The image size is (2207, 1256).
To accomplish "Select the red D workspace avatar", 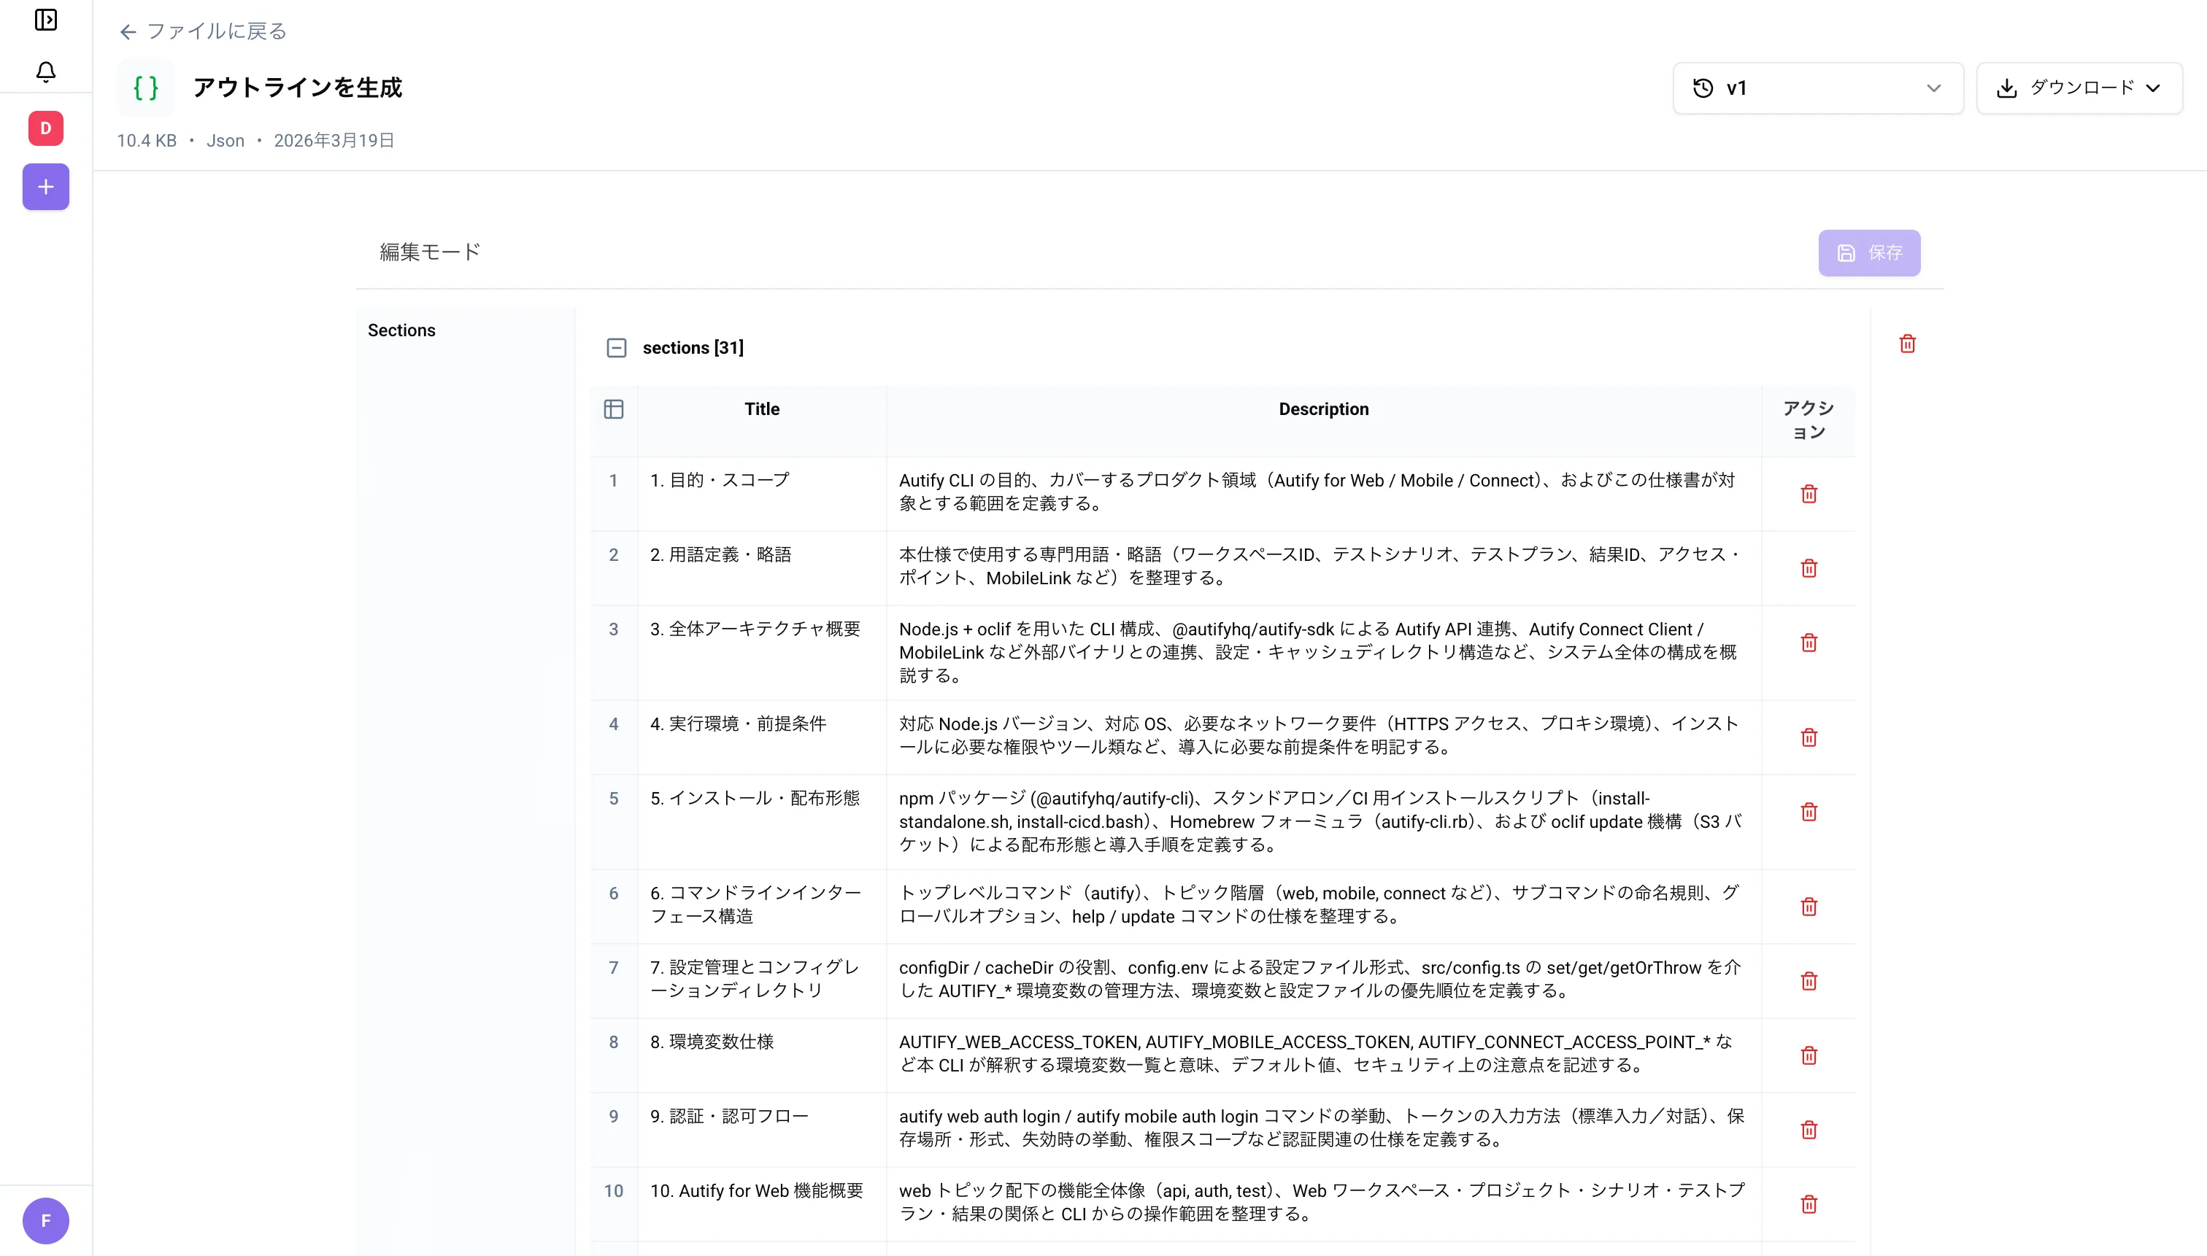I will 46,128.
